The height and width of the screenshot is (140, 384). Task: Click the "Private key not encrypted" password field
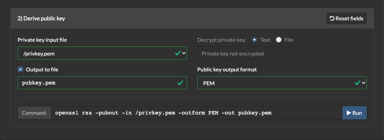point(282,53)
